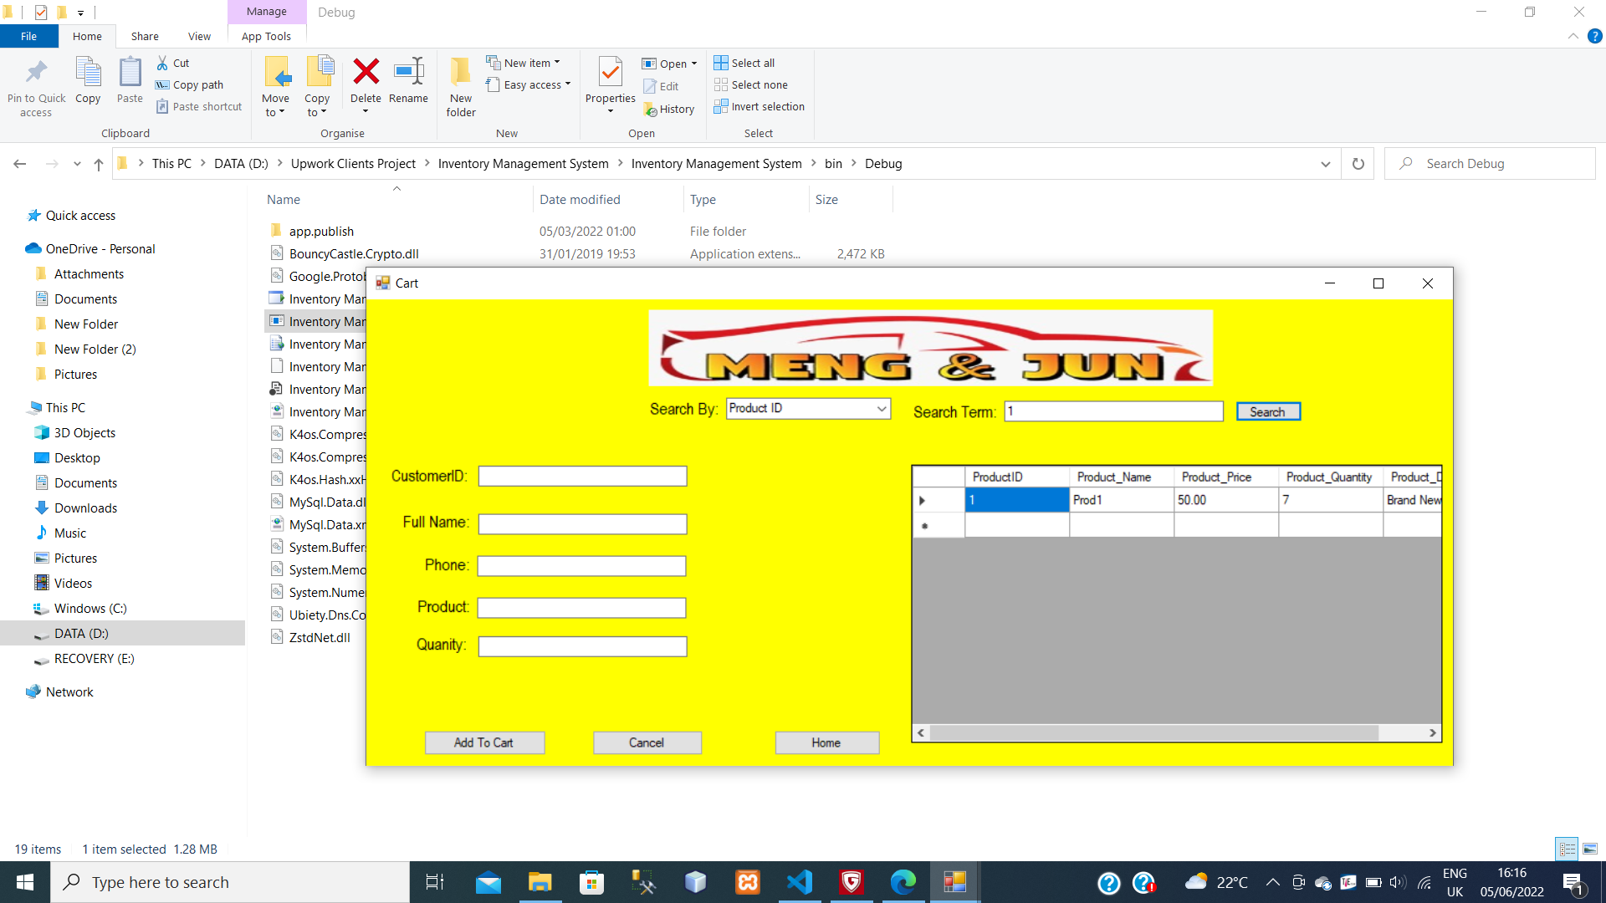1606x903 pixels.
Task: Click the CustomerID text field
Action: pos(582,477)
